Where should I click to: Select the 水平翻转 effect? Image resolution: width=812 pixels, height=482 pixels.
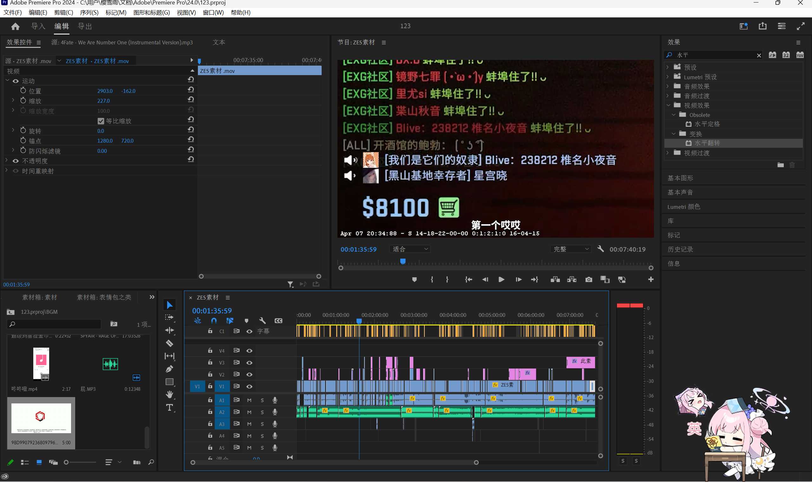(x=707, y=143)
